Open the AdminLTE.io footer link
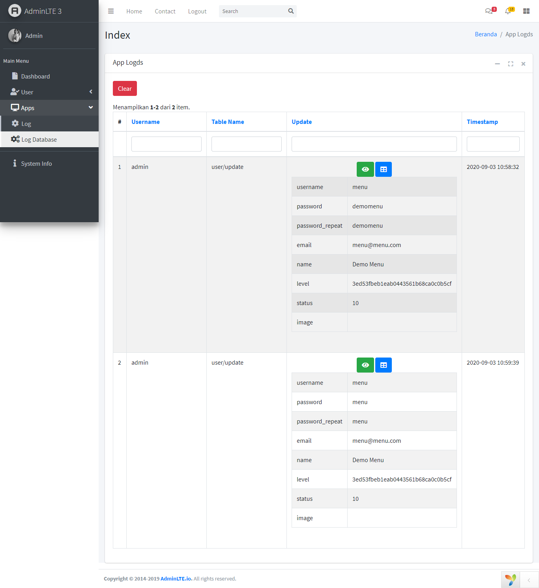Screen dimensions: 539x588 176,579
